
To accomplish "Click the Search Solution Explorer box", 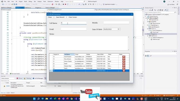I will 159,12.
